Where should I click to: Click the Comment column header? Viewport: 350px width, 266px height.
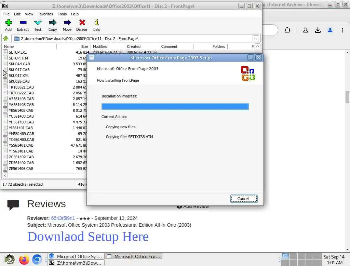tap(176, 46)
